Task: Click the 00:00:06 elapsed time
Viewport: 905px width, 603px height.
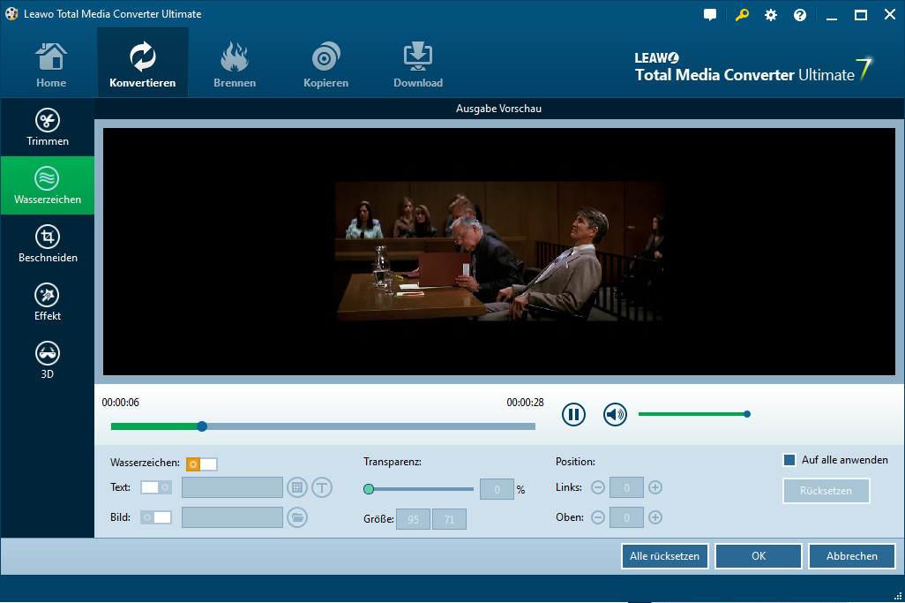Action: (121, 403)
